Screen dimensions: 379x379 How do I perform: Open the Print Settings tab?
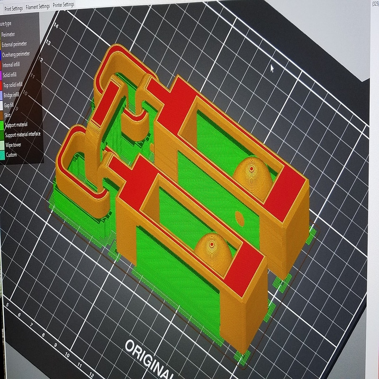pyautogui.click(x=13, y=9)
